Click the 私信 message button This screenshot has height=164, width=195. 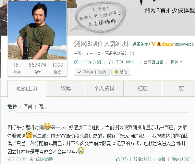pos(121,72)
